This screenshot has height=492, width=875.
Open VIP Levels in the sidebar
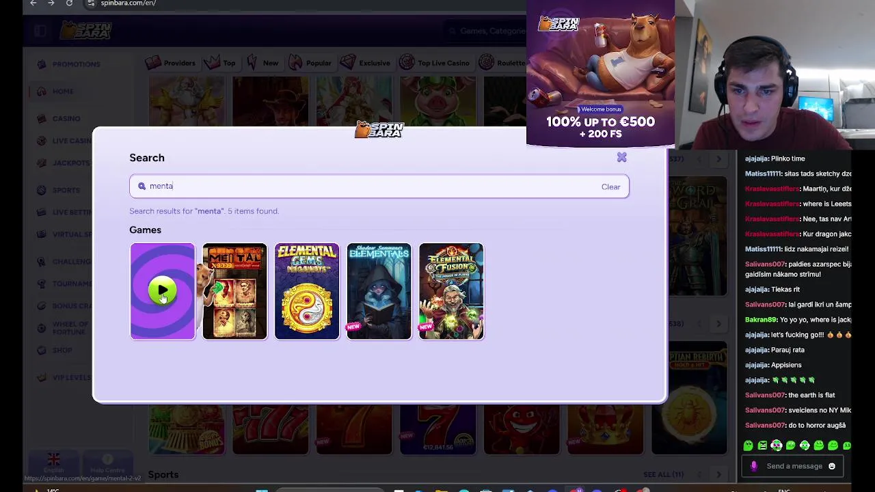[72, 377]
